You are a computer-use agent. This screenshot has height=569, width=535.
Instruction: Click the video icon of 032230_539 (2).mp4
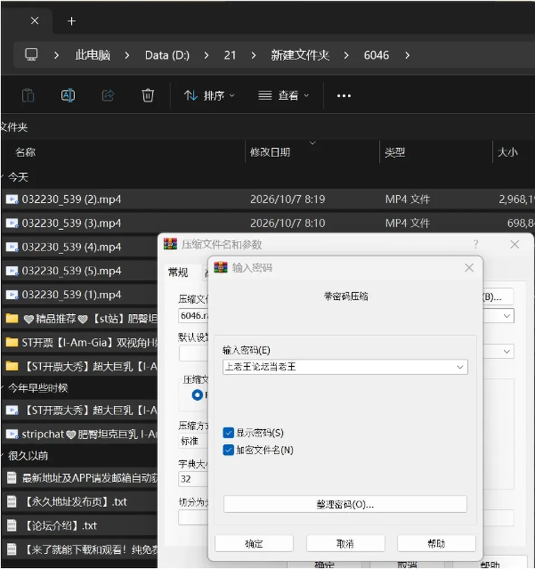click(12, 199)
